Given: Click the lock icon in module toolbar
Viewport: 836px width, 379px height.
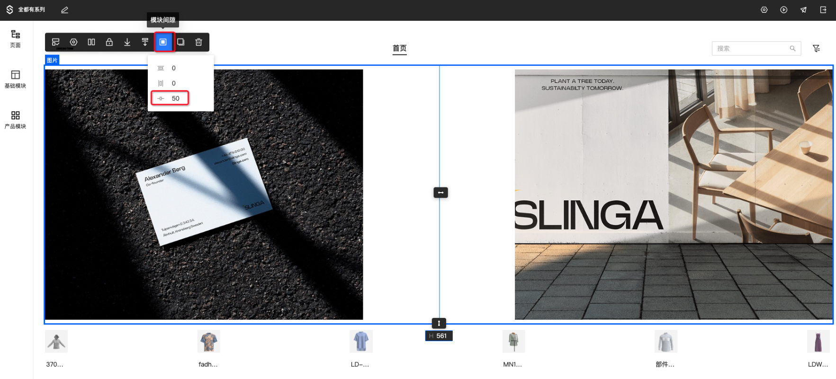Looking at the screenshot, I should point(109,42).
